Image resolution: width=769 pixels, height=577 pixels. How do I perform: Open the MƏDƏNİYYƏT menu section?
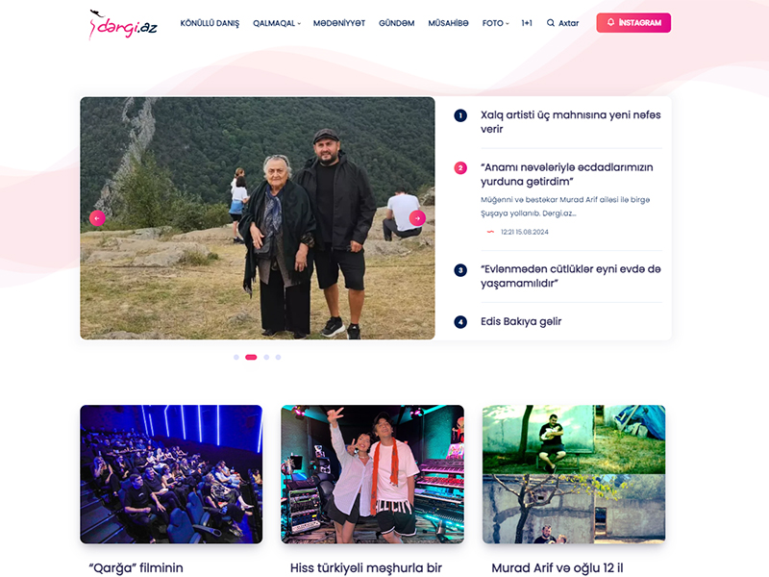339,23
